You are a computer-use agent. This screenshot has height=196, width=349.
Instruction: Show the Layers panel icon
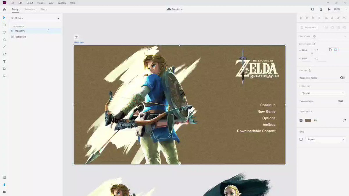tap(4, 184)
